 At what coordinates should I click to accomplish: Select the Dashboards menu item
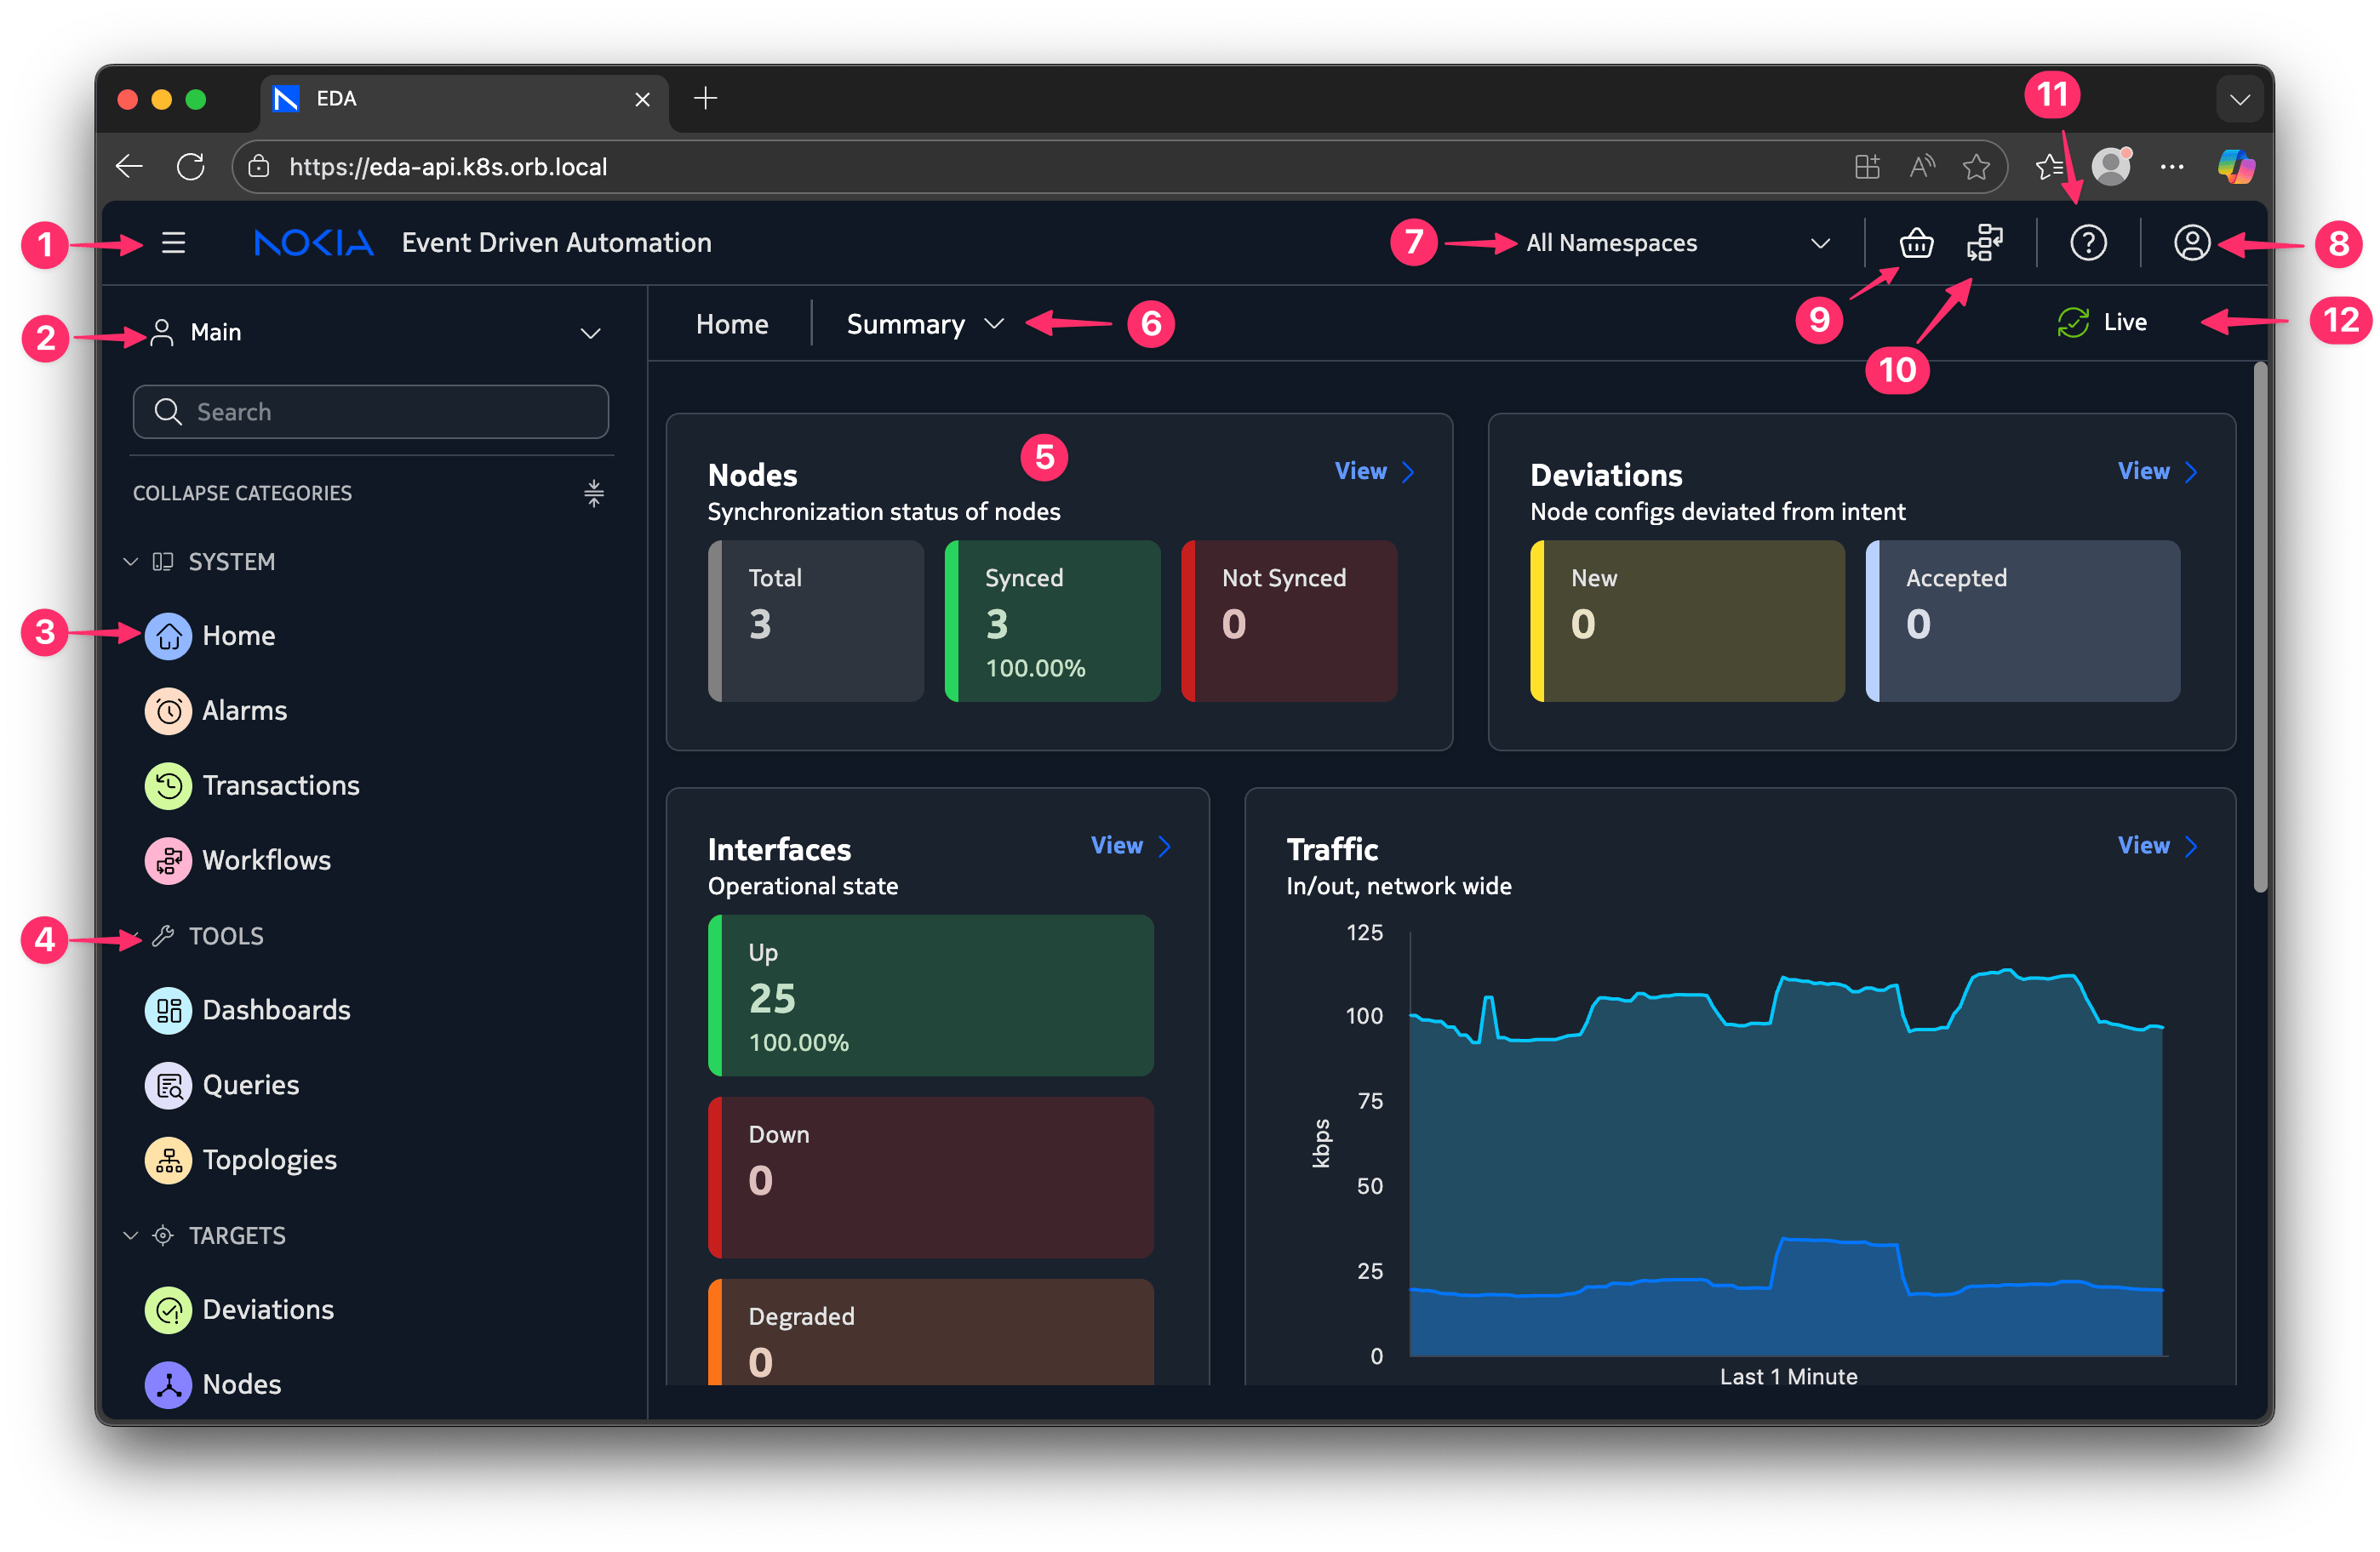275,1009
